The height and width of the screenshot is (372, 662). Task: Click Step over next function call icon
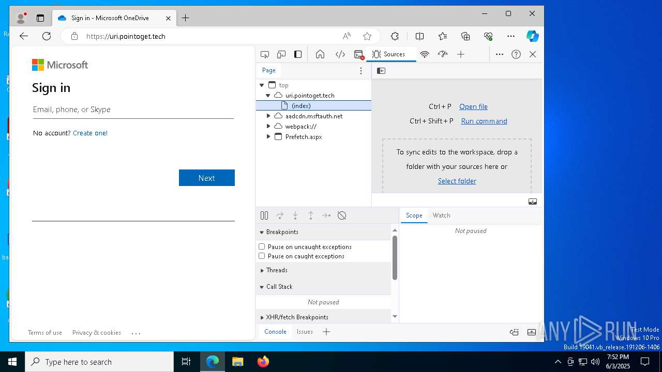280,215
